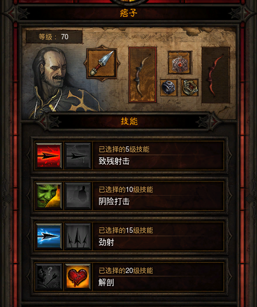This screenshot has height=307, width=257.
Task: Click the 痞子 title banner
Action: pyautogui.click(x=129, y=13)
